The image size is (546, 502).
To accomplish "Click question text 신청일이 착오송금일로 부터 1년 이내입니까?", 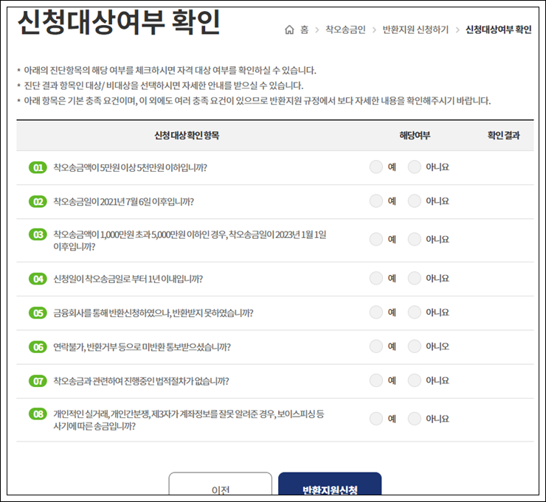I will [128, 279].
